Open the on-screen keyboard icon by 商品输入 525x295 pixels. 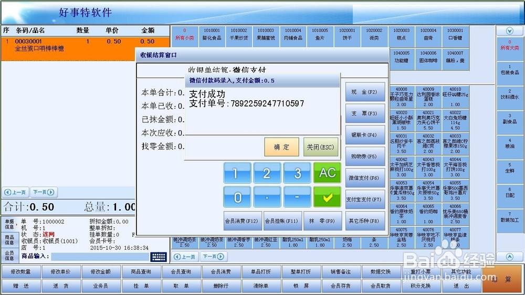tap(159, 257)
